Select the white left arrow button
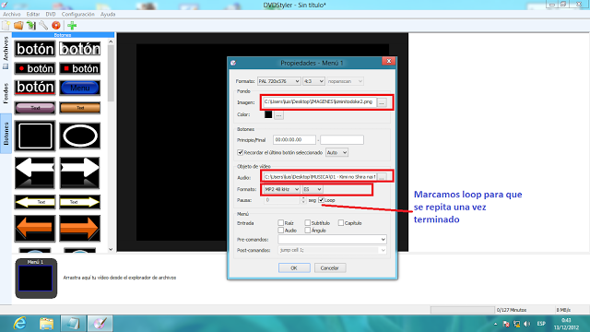Screen dimensions: 590x332 pyautogui.click(x=35, y=172)
